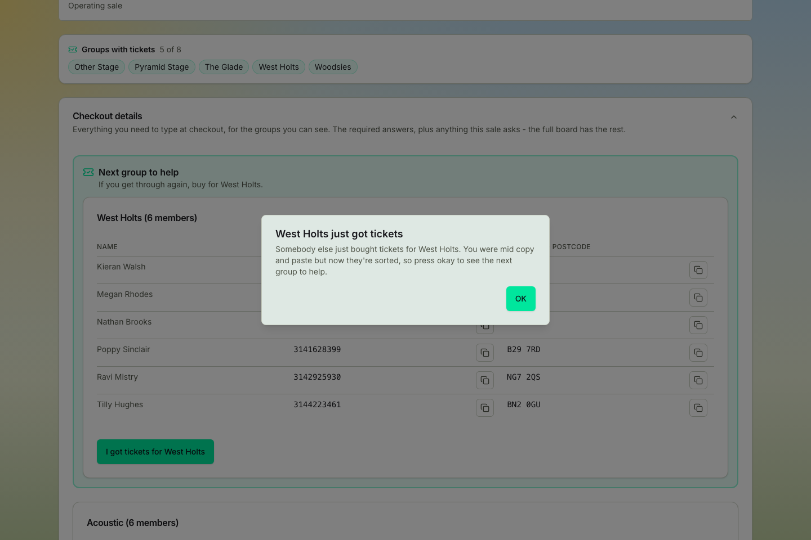Click the NAME column header

coord(107,247)
